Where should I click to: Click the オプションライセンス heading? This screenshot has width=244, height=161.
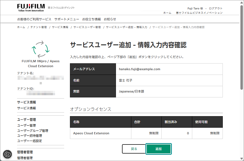pyautogui.click(x=91, y=109)
